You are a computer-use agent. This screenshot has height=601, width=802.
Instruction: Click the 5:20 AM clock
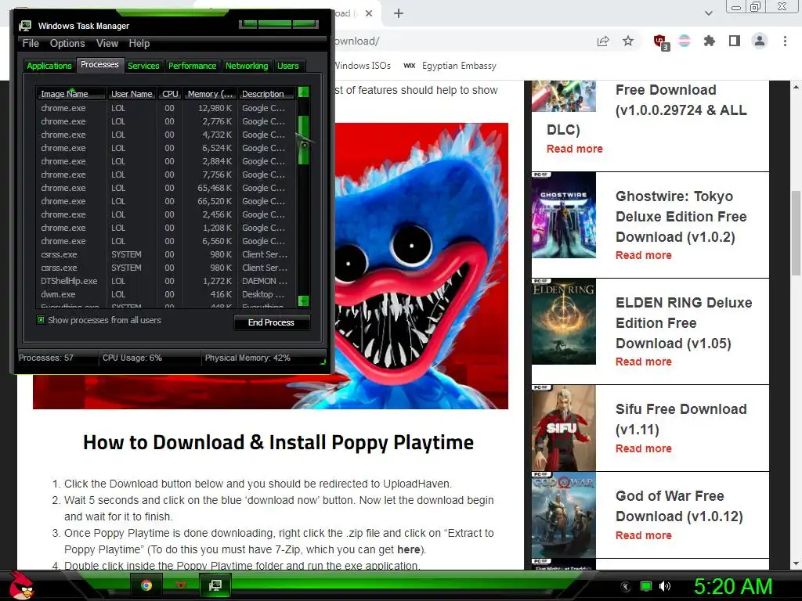(x=733, y=586)
